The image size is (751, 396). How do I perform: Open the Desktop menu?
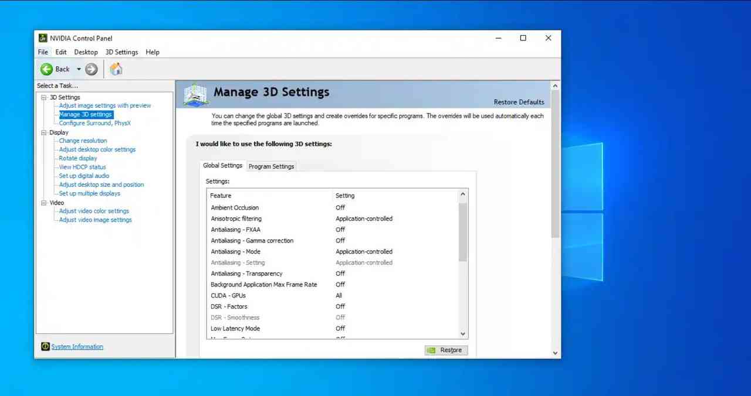(x=86, y=52)
